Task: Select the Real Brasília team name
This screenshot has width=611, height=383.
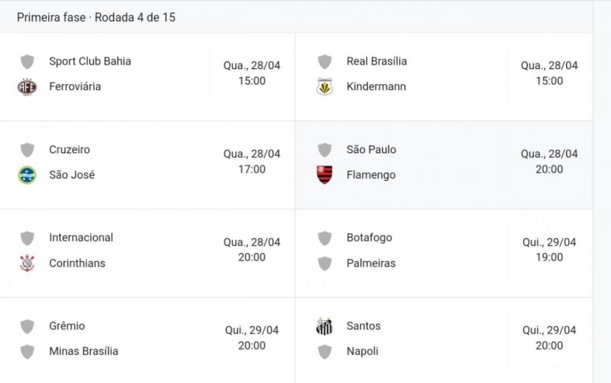Action: 377,61
